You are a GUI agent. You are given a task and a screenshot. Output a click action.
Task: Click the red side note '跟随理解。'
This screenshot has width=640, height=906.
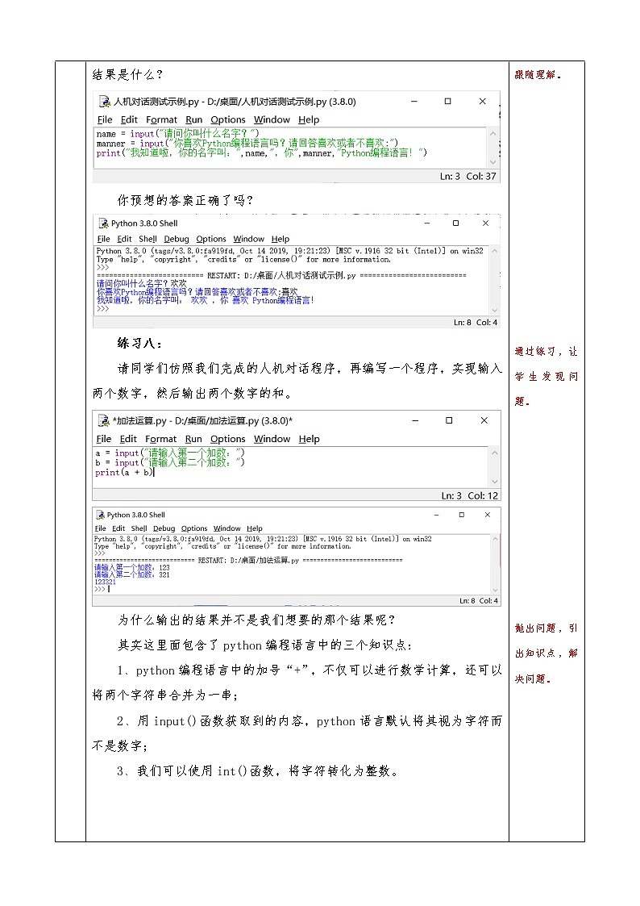pos(538,74)
